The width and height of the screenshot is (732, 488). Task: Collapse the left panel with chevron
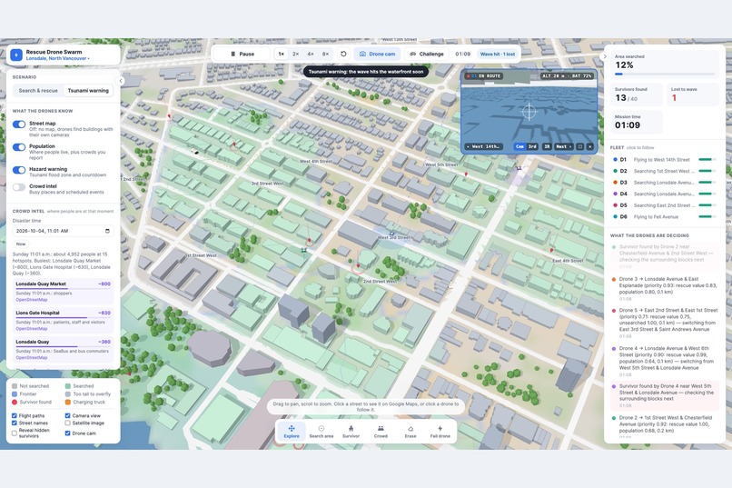121,81
